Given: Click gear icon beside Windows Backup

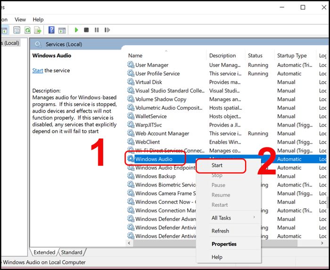Looking at the screenshot, I should [131, 176].
